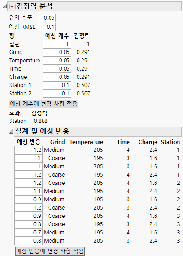183x256 pixels.
Task: Click the Time column header in design table
Action: coord(123,142)
